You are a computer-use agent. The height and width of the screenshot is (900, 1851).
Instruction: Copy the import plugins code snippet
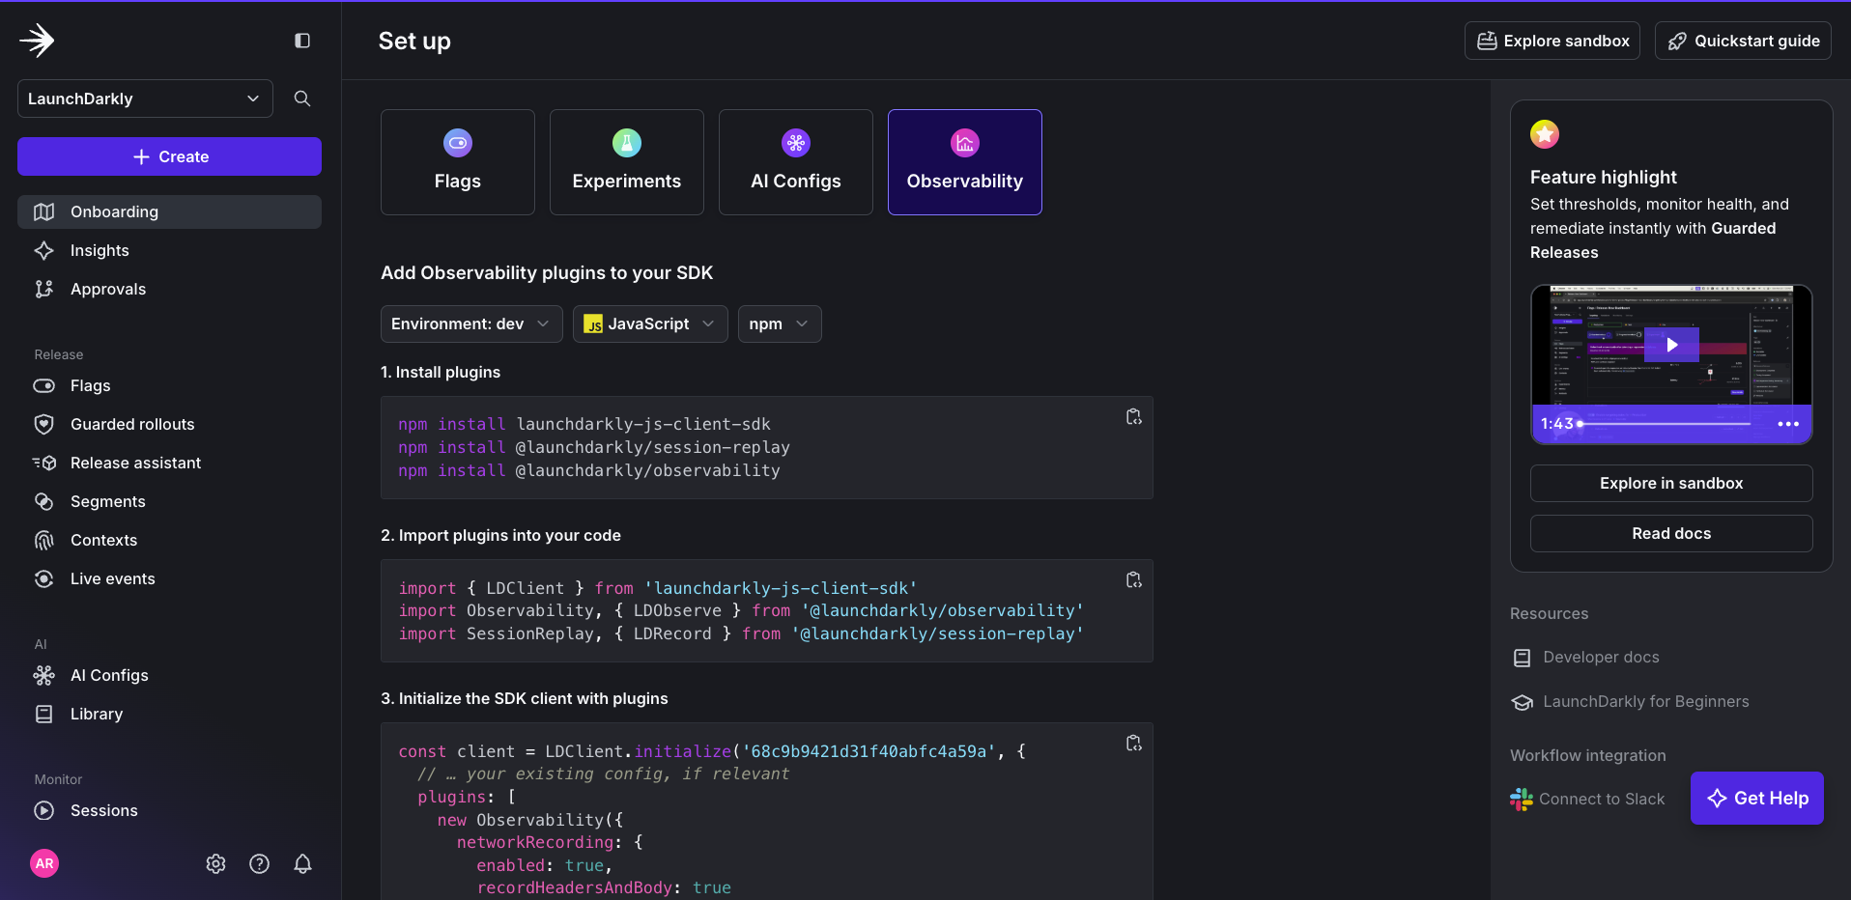point(1132,579)
